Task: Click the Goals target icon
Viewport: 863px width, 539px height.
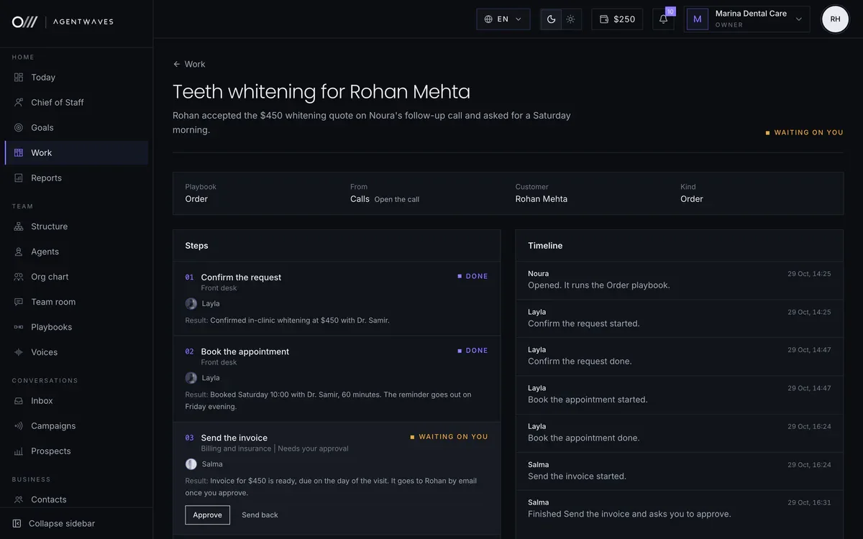Action: pyautogui.click(x=19, y=128)
